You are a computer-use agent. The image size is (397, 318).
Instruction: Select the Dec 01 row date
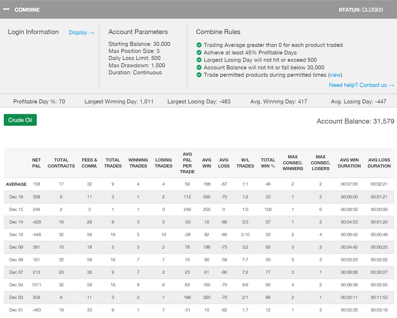point(16,310)
